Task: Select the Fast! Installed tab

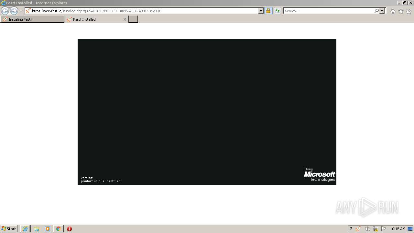Action: click(x=96, y=19)
